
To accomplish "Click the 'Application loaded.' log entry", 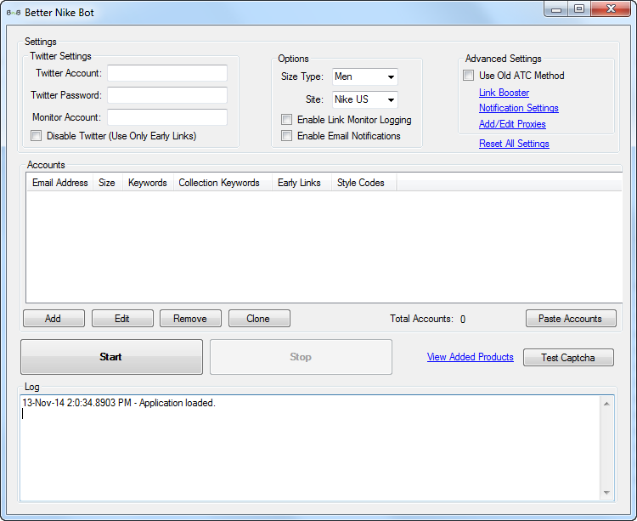I will (119, 403).
